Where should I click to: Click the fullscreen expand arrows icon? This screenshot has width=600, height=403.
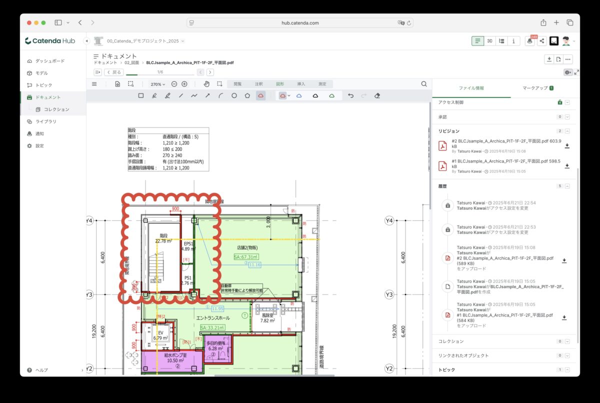tap(576, 72)
